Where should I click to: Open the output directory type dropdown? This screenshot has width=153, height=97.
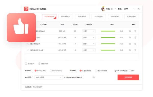click(x=49, y=77)
